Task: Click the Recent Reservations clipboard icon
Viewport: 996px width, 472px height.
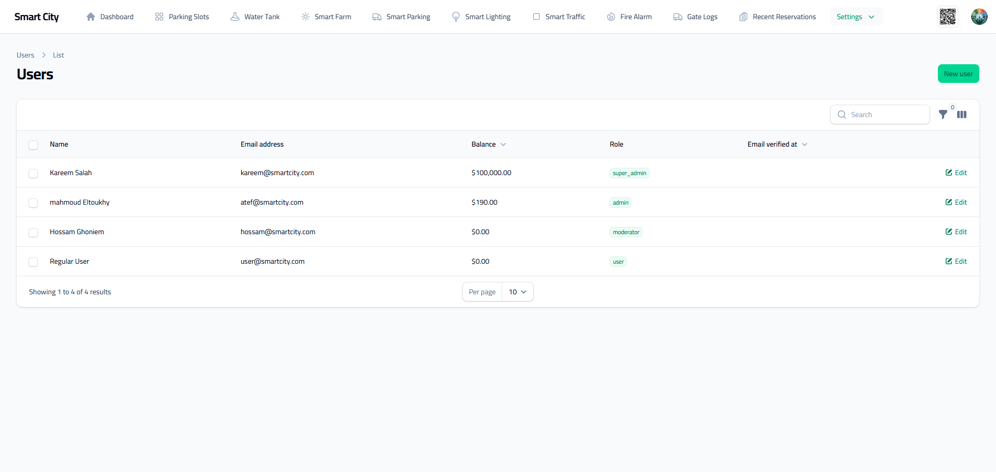Action: point(743,17)
